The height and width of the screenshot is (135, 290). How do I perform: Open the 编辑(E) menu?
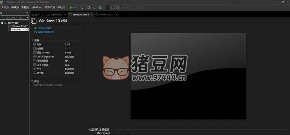point(15,7)
